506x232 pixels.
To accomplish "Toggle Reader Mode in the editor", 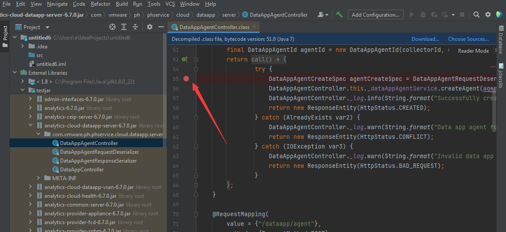I will [473, 51].
